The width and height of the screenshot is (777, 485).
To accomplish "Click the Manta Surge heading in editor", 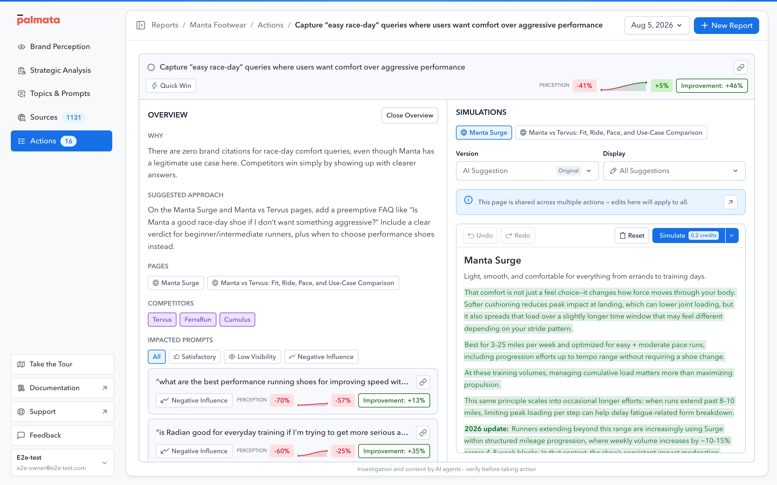I will pos(492,260).
